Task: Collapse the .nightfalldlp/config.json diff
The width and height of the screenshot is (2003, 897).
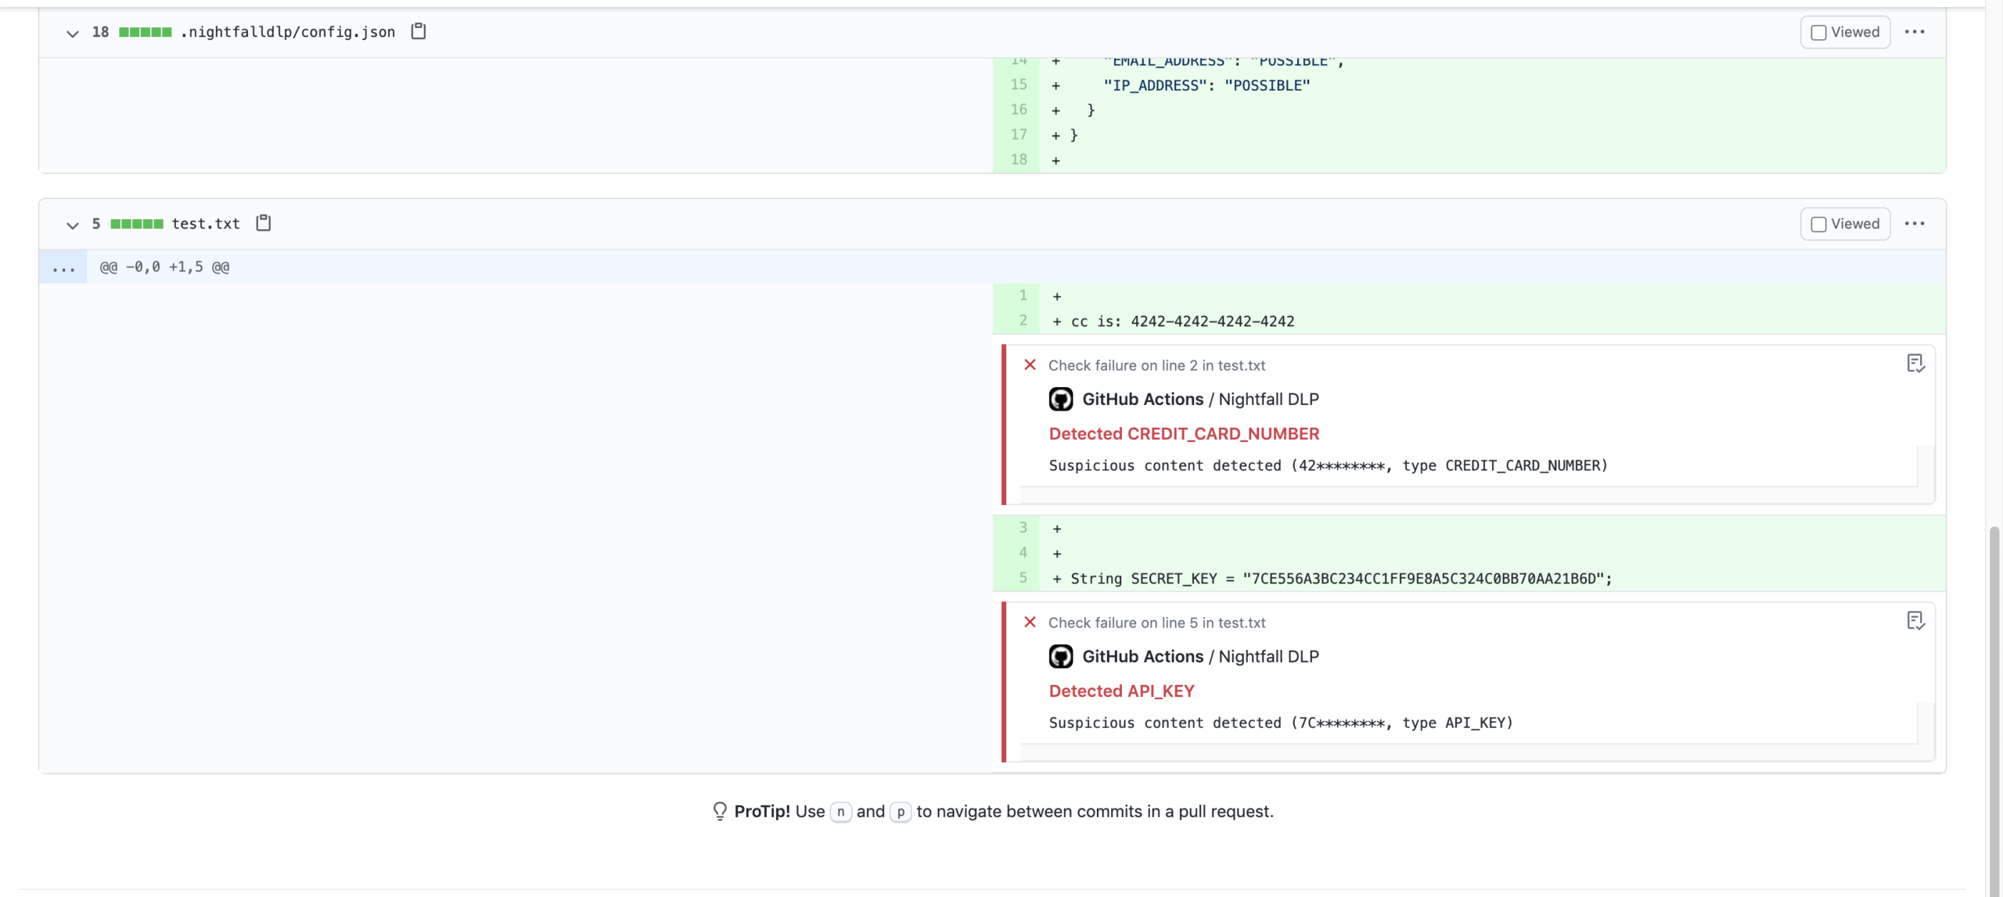Action: click(72, 33)
